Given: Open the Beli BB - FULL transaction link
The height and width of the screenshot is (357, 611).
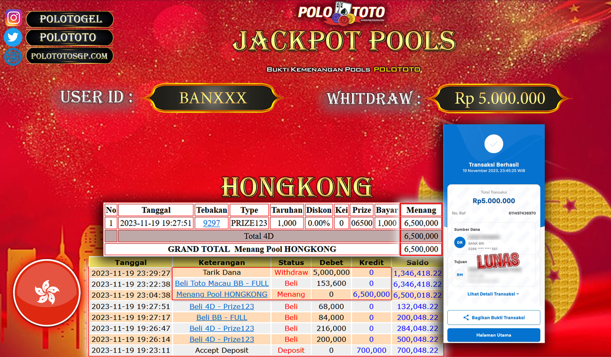Looking at the screenshot, I should coord(221,317).
